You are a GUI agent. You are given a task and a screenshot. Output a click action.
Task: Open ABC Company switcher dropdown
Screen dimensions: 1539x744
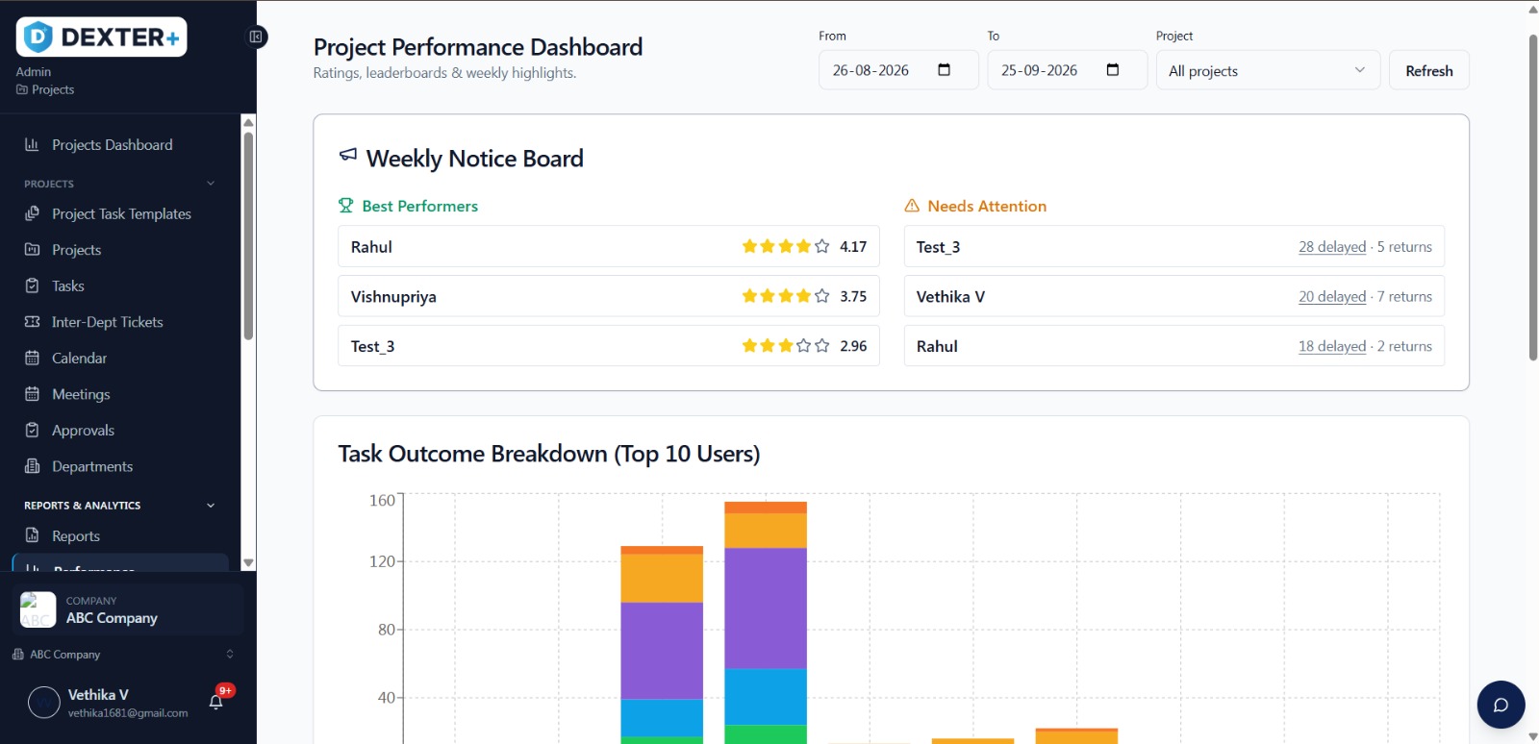(x=121, y=655)
